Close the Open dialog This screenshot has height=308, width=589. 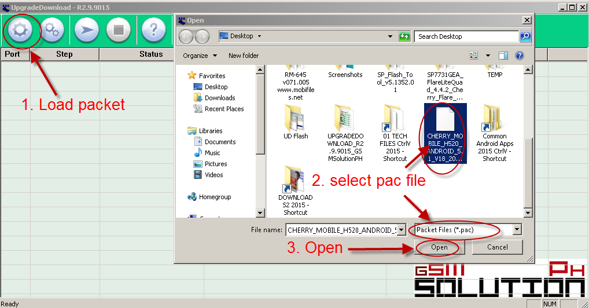tap(527, 20)
